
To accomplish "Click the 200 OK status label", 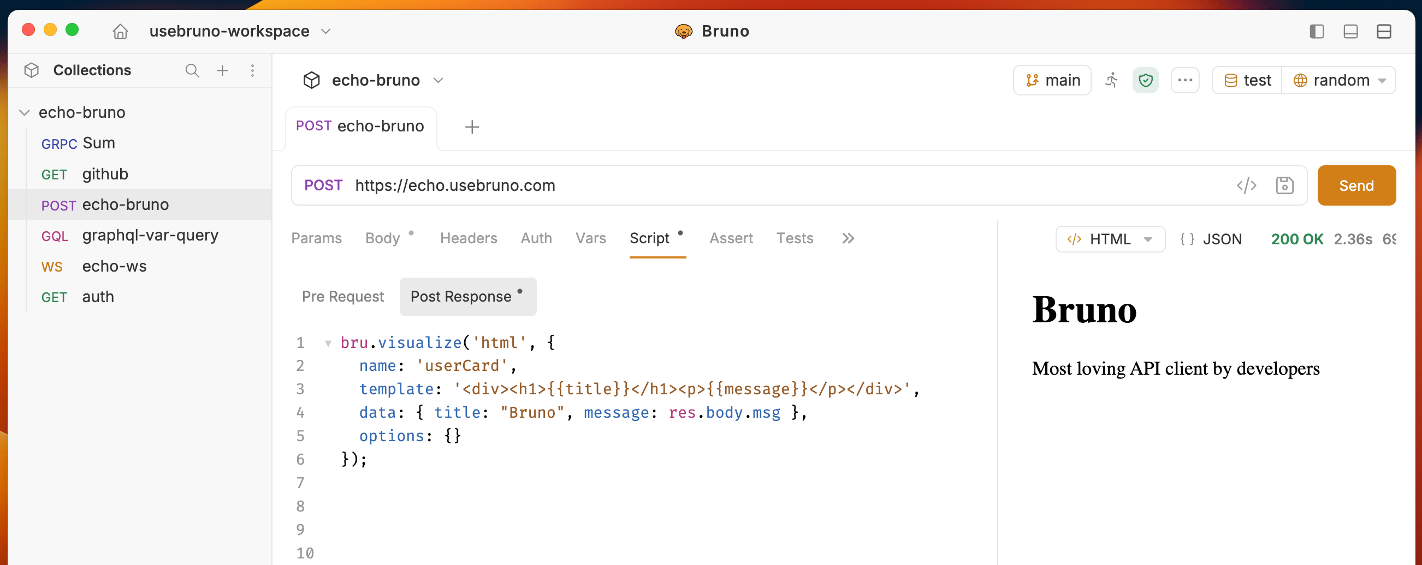I will 1297,239.
